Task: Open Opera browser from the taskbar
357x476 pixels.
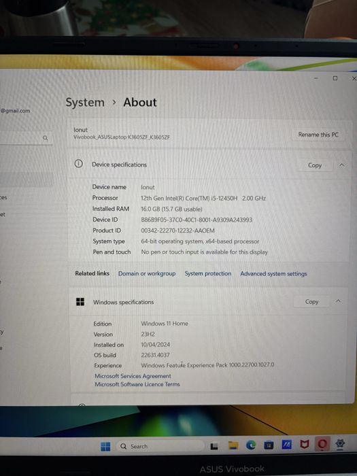Action: [x=322, y=444]
